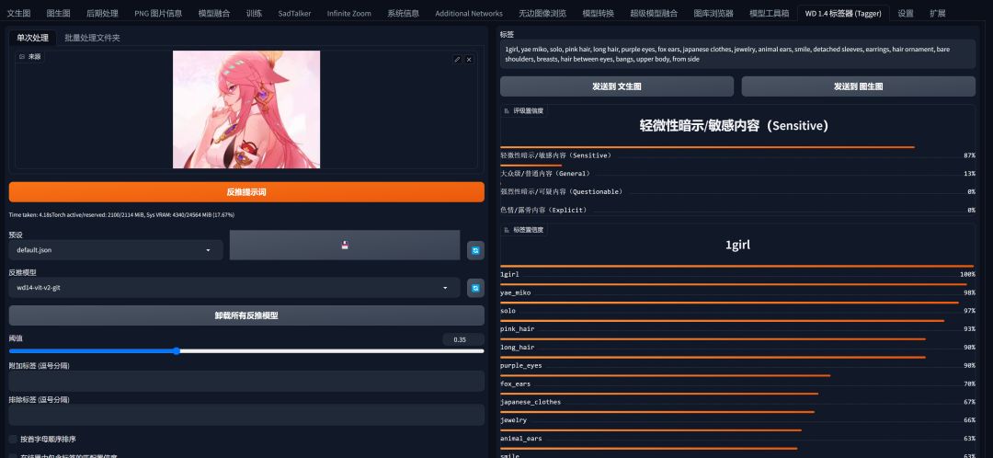This screenshot has width=993, height=458.
Task: Click the 标签 output text box
Action: pyautogui.click(x=737, y=54)
